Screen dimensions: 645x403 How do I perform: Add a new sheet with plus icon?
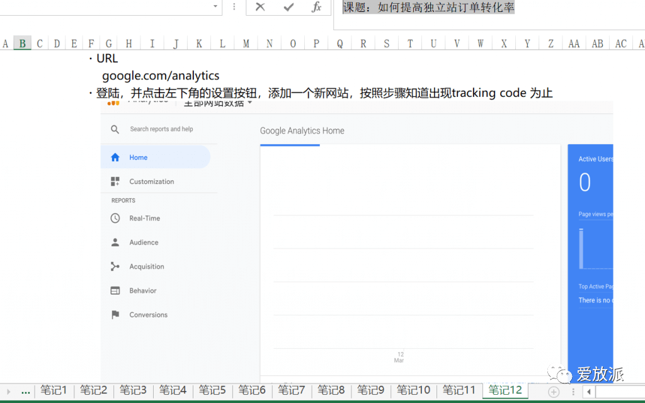click(x=554, y=392)
